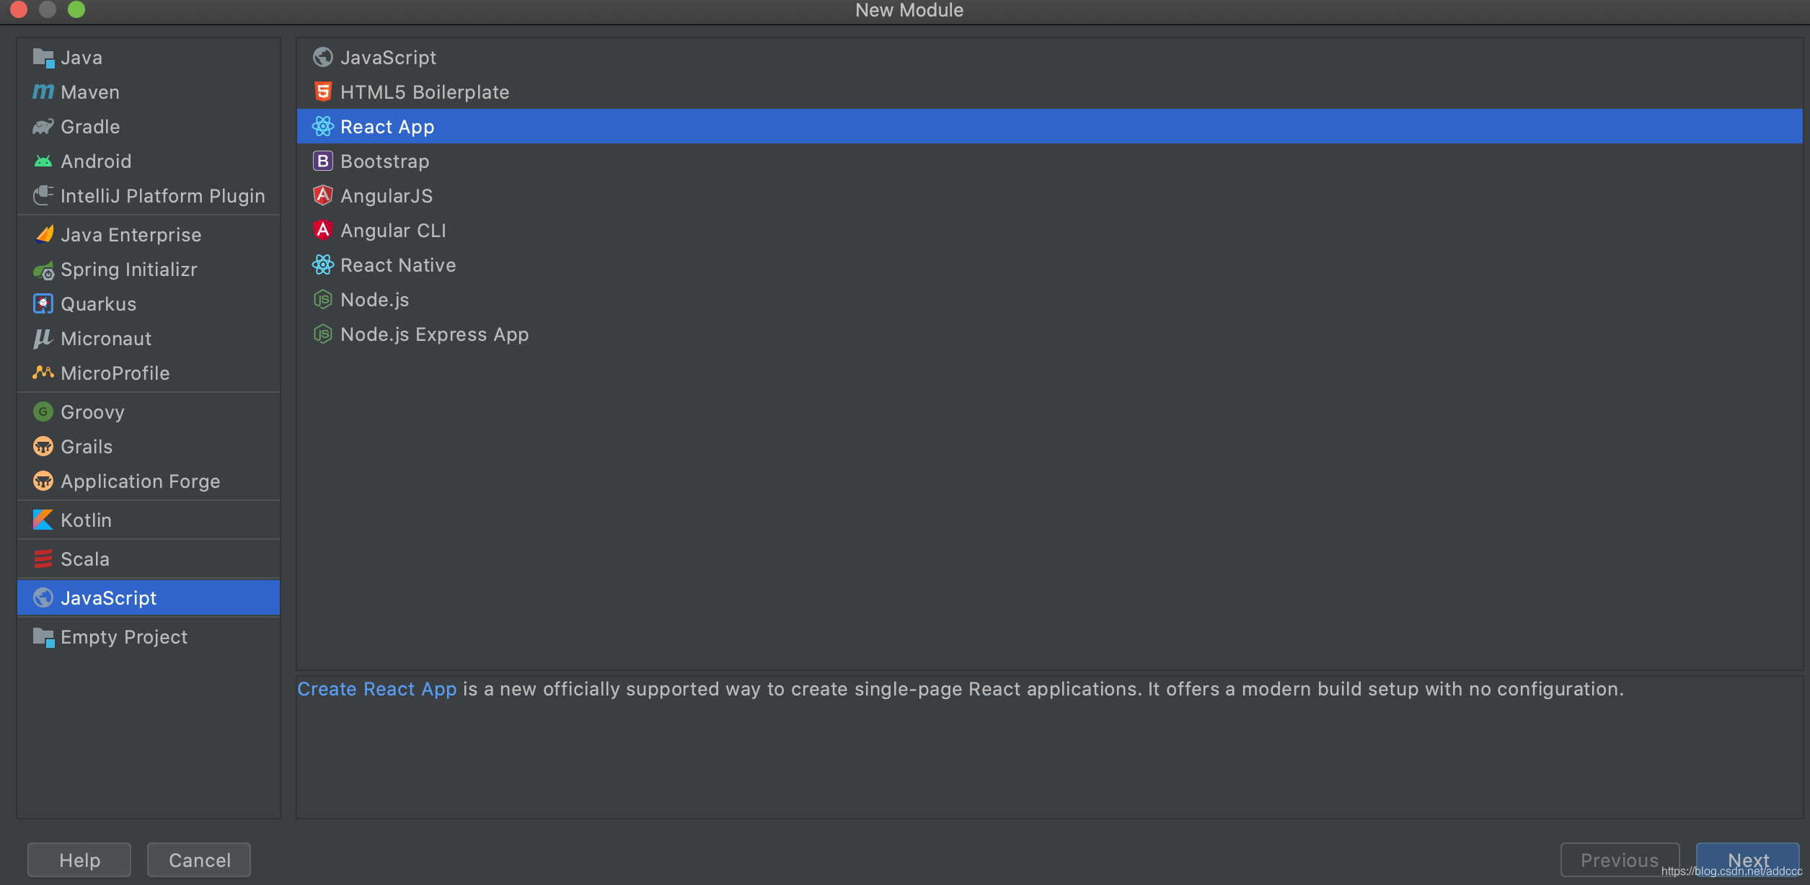Click the Empty Project folder icon
Image resolution: width=1810 pixels, height=885 pixels.
[x=43, y=637]
